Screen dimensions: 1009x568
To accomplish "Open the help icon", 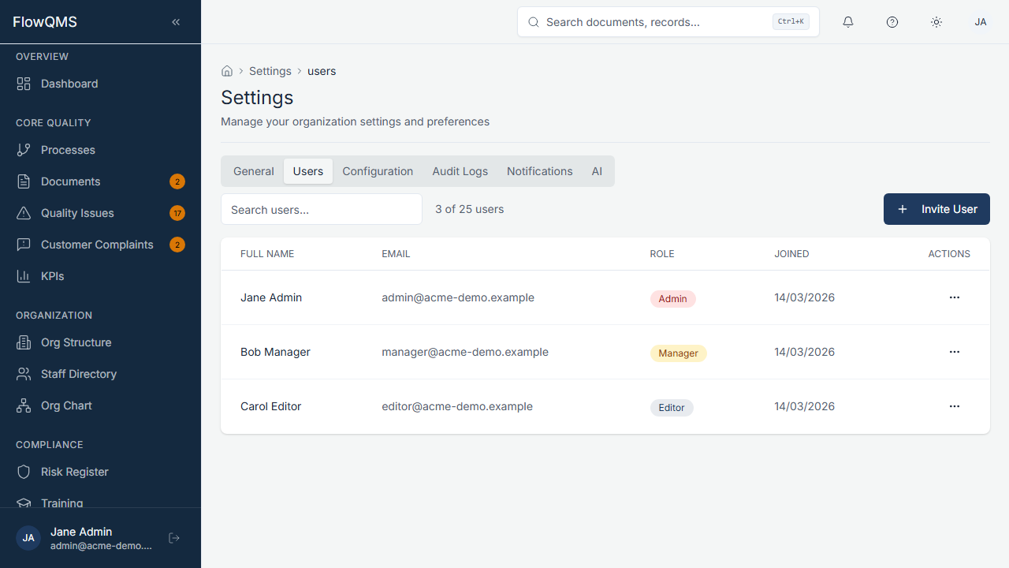I will 892,21.
